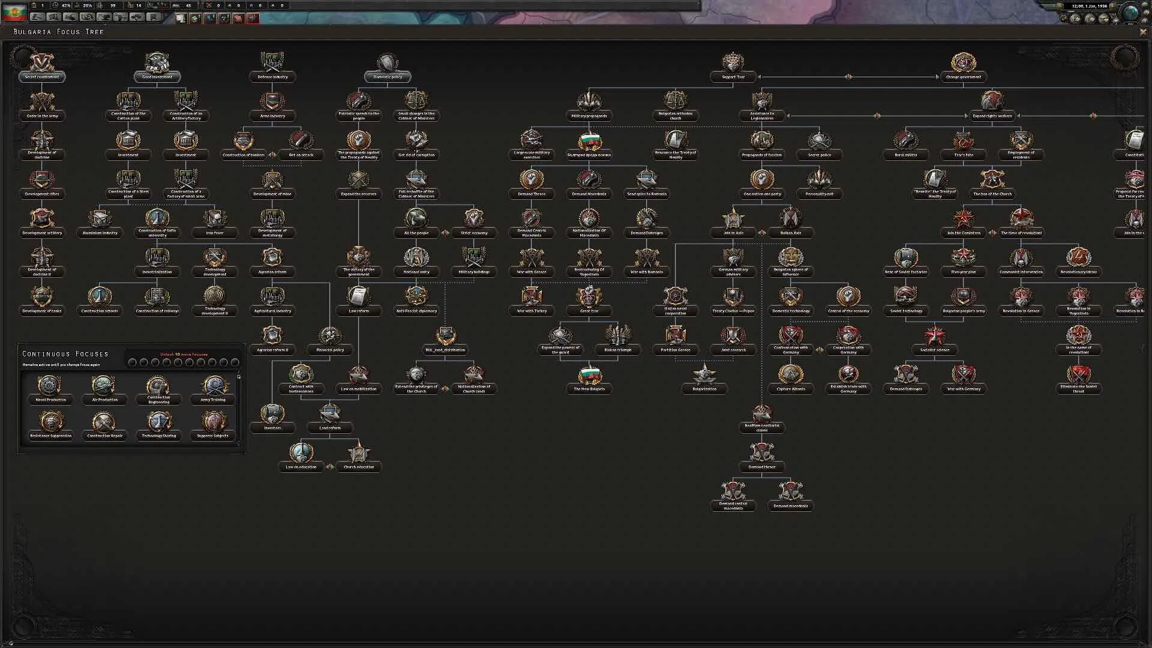Click the first alert notification icon
Image resolution: width=1152 pixels, height=648 pixels.
[x=181, y=18]
